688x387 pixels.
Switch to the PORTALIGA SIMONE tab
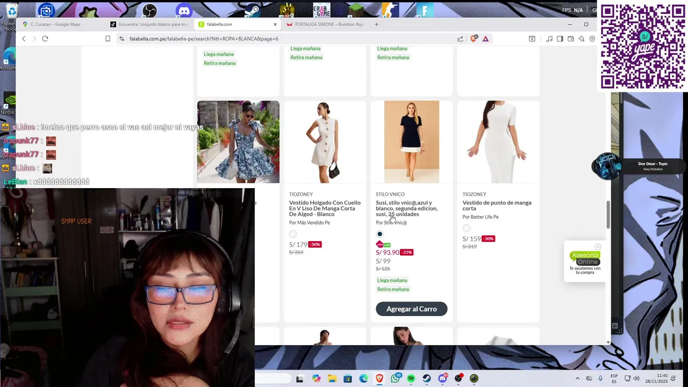coord(325,24)
